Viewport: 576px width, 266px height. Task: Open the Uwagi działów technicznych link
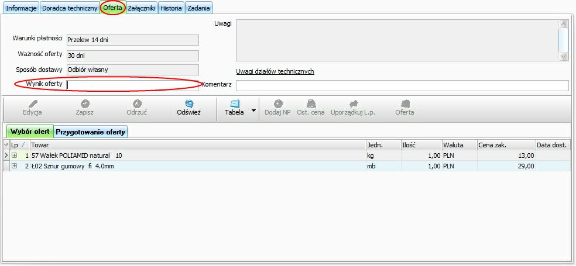[275, 71]
